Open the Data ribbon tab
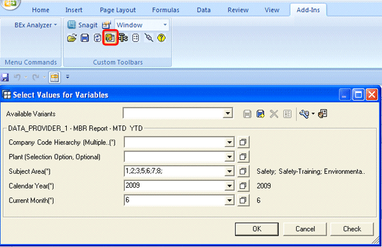This screenshot has height=247, width=382. pyautogui.click(x=204, y=10)
